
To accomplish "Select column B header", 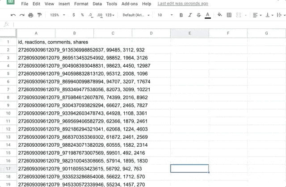I will coord(75,33).
